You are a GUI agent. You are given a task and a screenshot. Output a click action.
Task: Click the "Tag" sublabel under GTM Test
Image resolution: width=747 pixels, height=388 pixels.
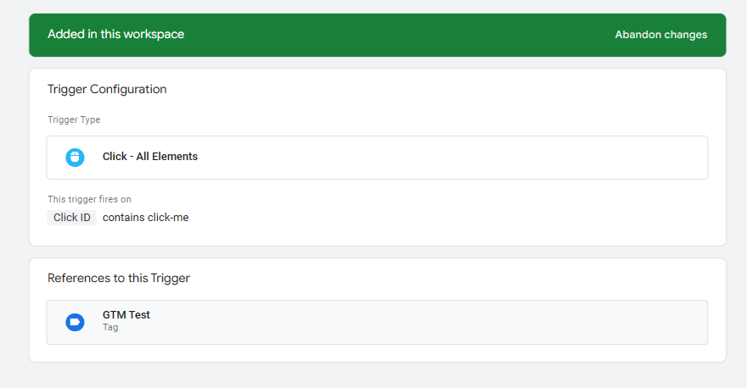[x=110, y=327]
